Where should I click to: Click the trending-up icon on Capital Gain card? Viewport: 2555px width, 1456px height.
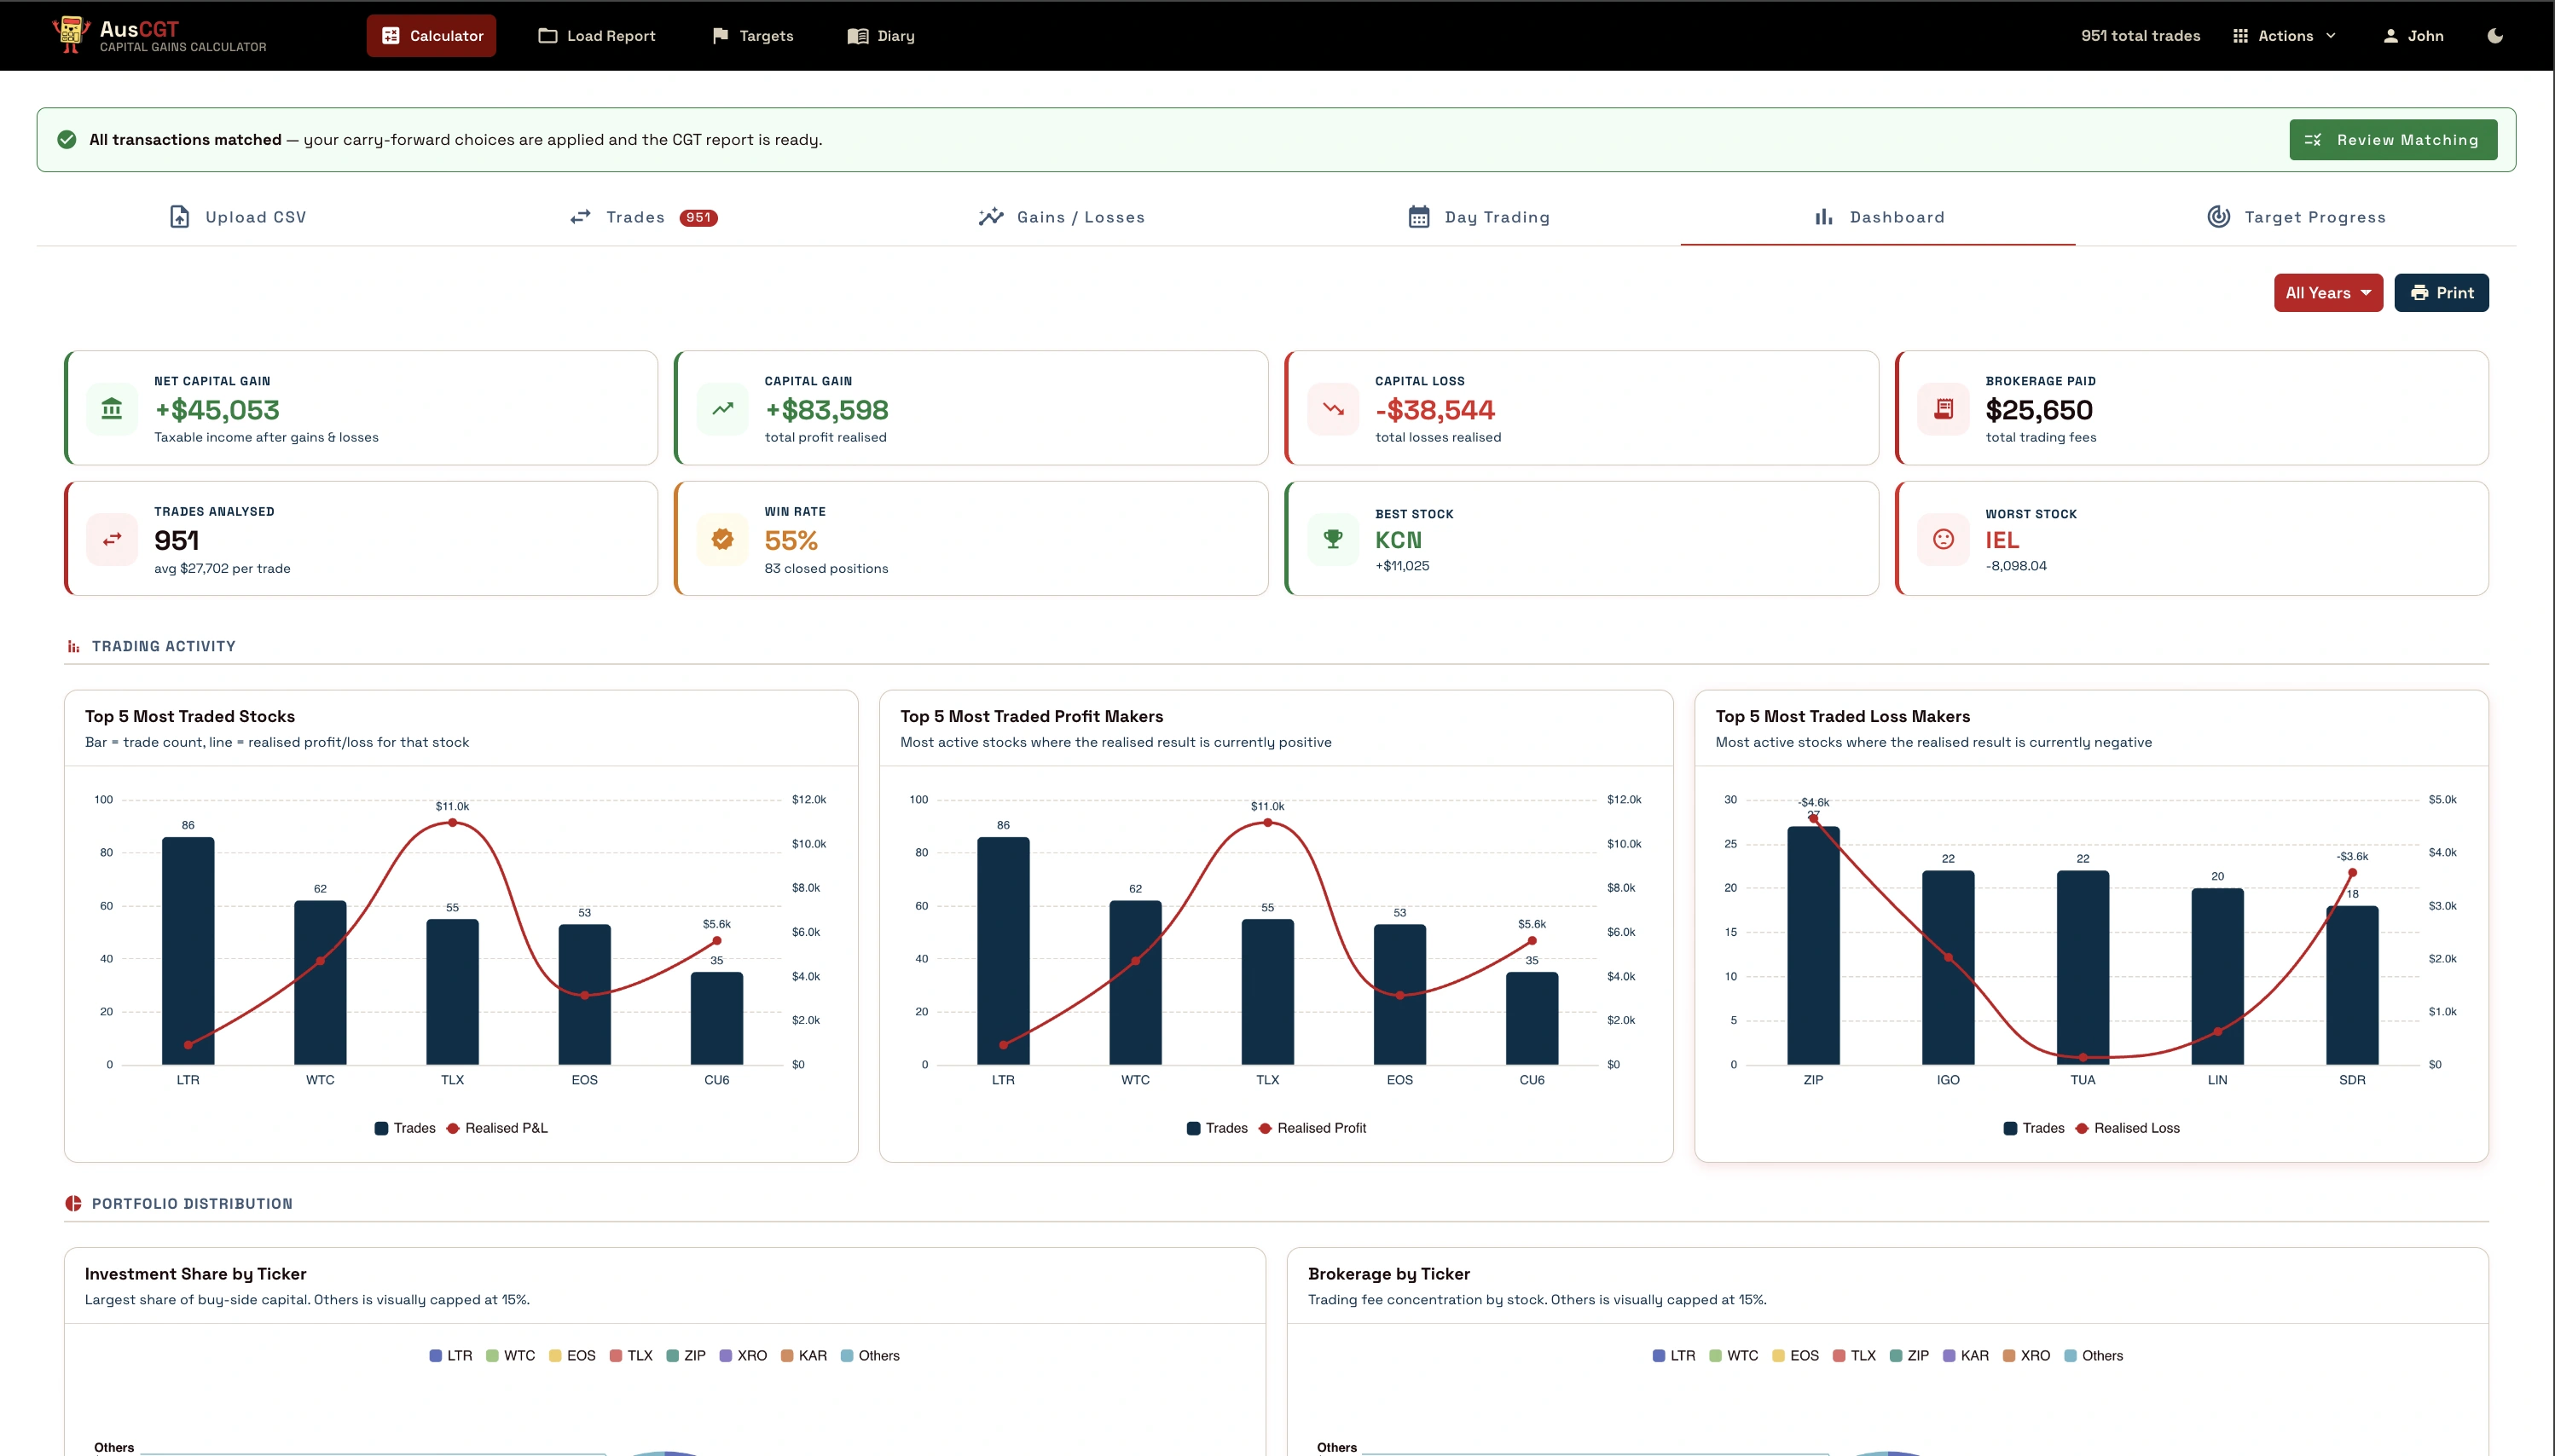tap(722, 409)
